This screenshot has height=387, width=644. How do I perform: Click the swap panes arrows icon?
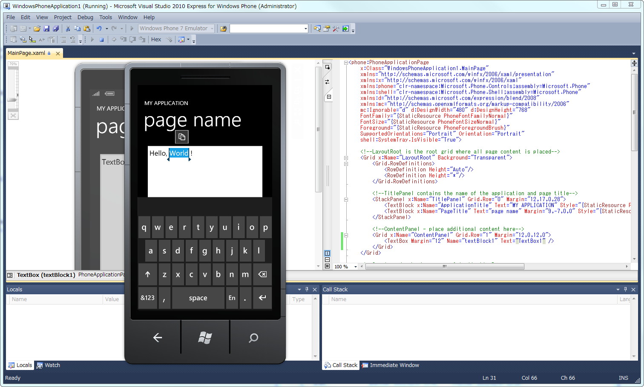point(327,82)
